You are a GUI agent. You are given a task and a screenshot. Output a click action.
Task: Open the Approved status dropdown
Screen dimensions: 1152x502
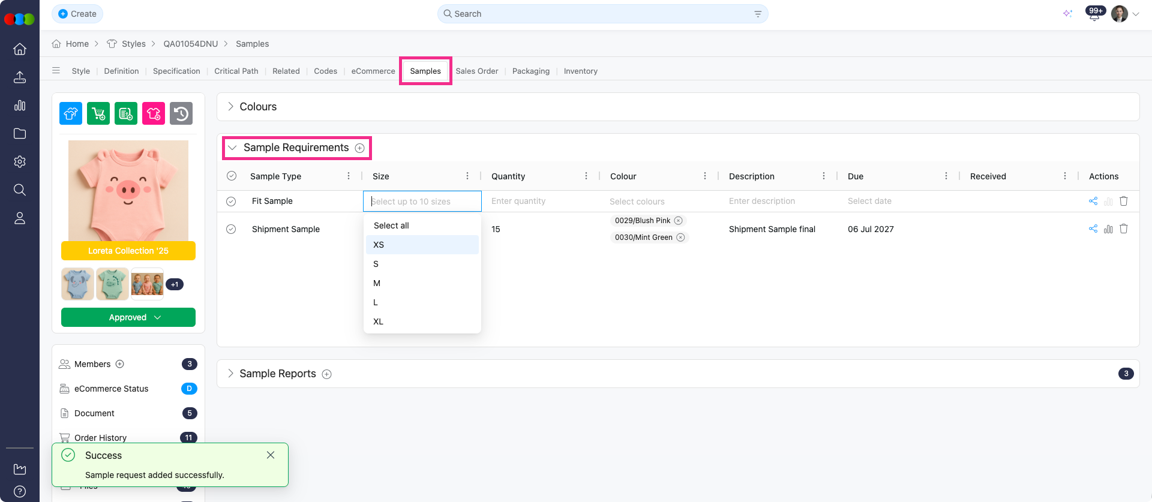[x=128, y=317]
